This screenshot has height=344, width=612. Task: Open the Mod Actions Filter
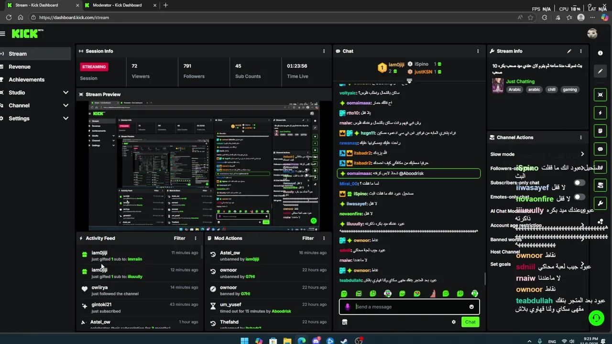308,238
